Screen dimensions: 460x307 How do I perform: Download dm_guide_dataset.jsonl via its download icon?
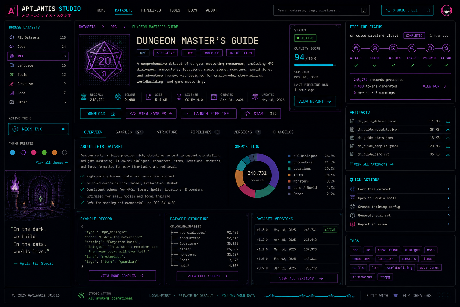click(448, 121)
